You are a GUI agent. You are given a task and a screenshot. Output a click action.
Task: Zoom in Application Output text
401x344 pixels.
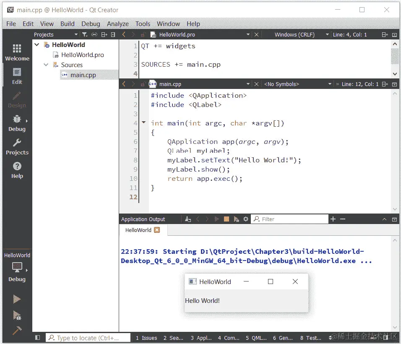click(333, 219)
